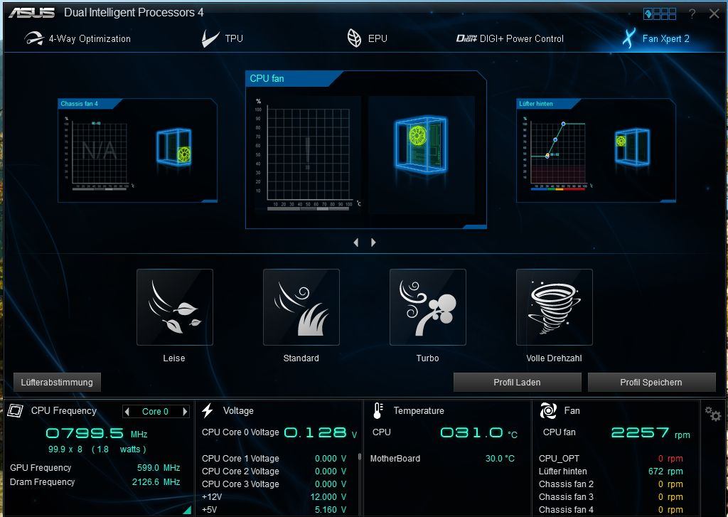Open DIGI+ Power Control tab
Viewport: 728px width, 517px height.
510,38
